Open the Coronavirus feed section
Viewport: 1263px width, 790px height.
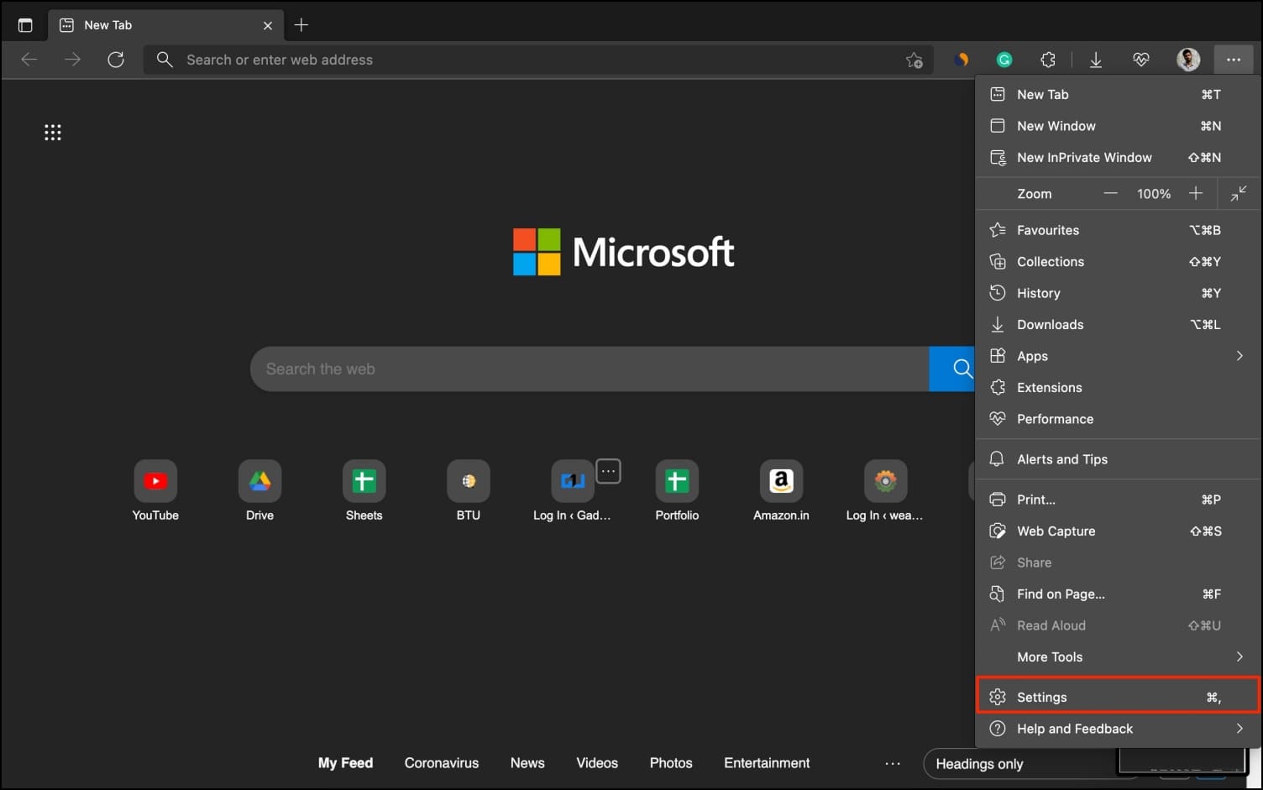(x=442, y=762)
